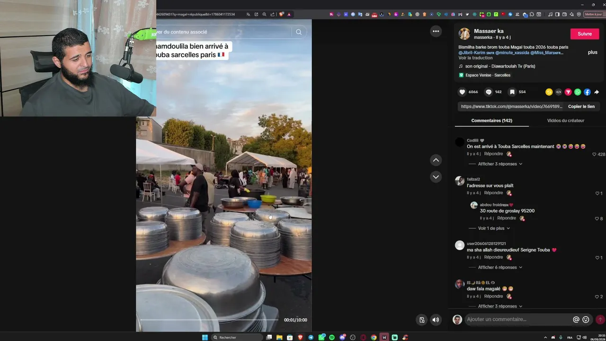Open Windows Start menu
The height and width of the screenshot is (341, 606).
[x=205, y=337]
